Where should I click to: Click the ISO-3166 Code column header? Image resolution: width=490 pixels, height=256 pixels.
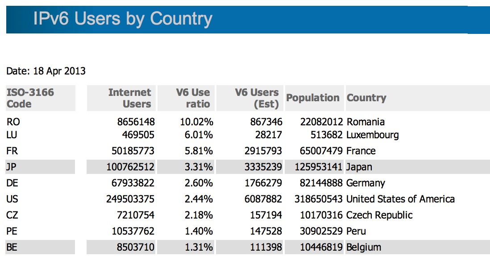[x=30, y=98]
